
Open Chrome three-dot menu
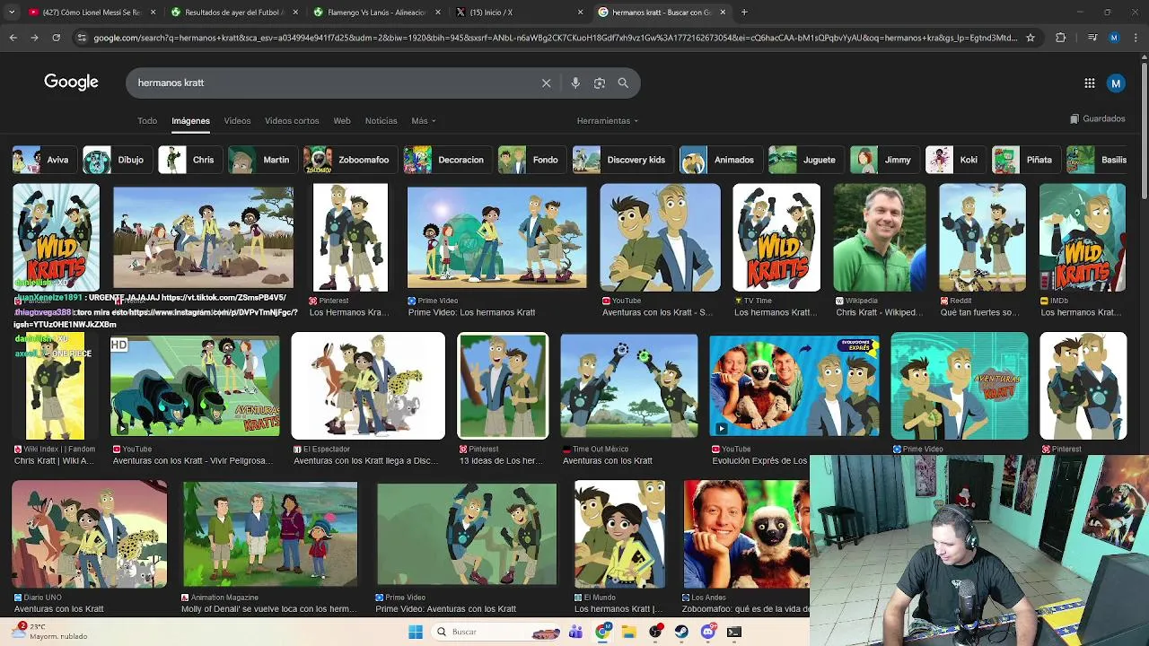(1136, 38)
